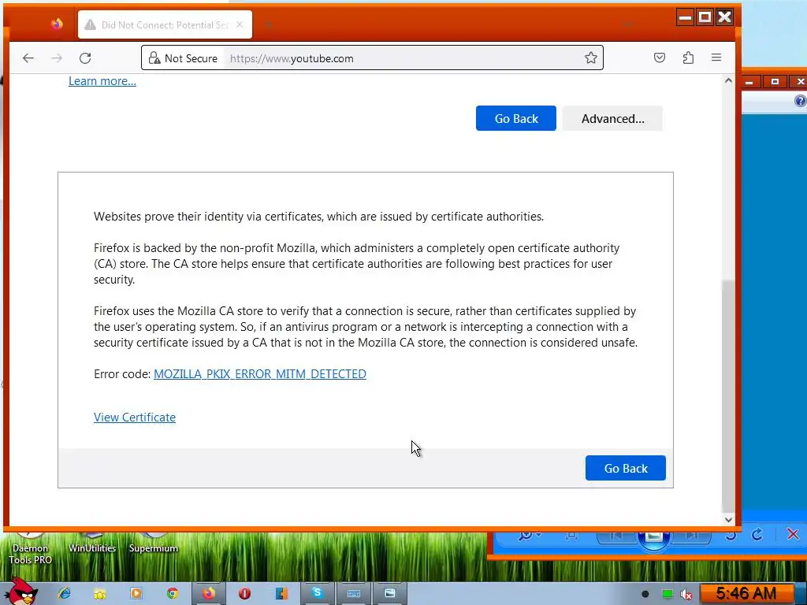Viewport: 807px width, 605px height.
Task: Click the muted volume tray icon
Action: [686, 594]
